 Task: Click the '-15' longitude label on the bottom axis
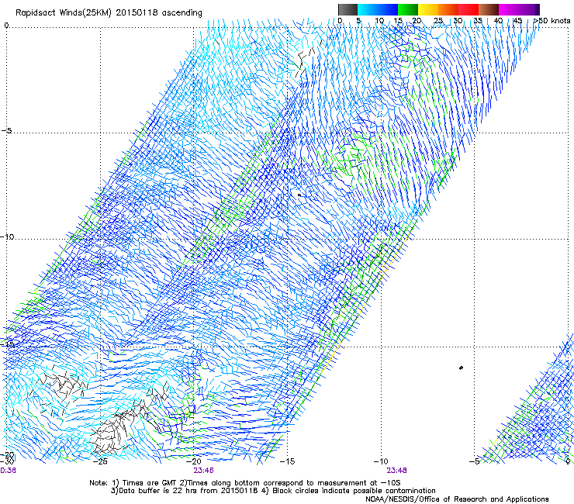[287, 461]
